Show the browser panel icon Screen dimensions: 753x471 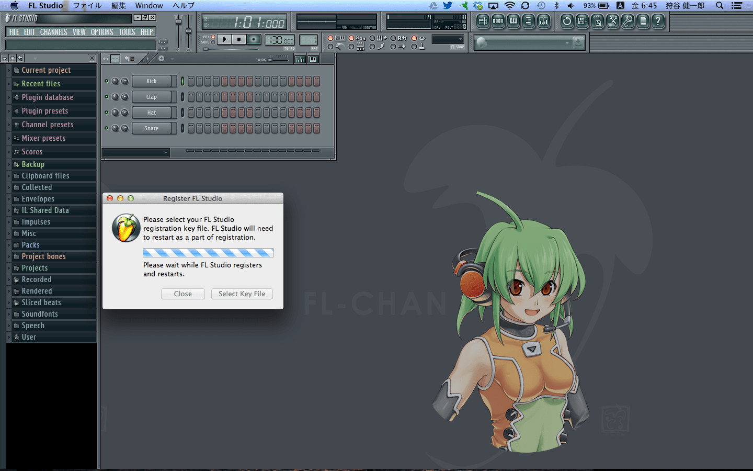coord(528,21)
